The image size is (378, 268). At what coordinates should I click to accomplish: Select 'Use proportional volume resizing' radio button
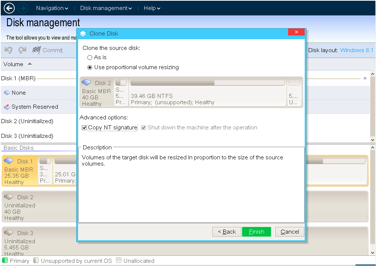pos(90,67)
